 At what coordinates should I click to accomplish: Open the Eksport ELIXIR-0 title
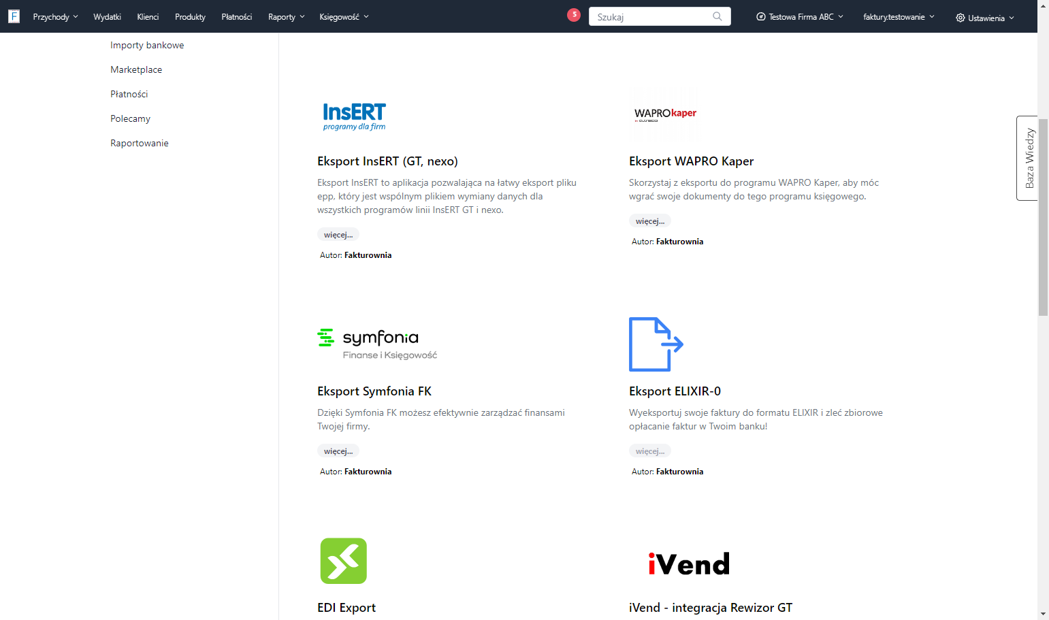pos(675,391)
